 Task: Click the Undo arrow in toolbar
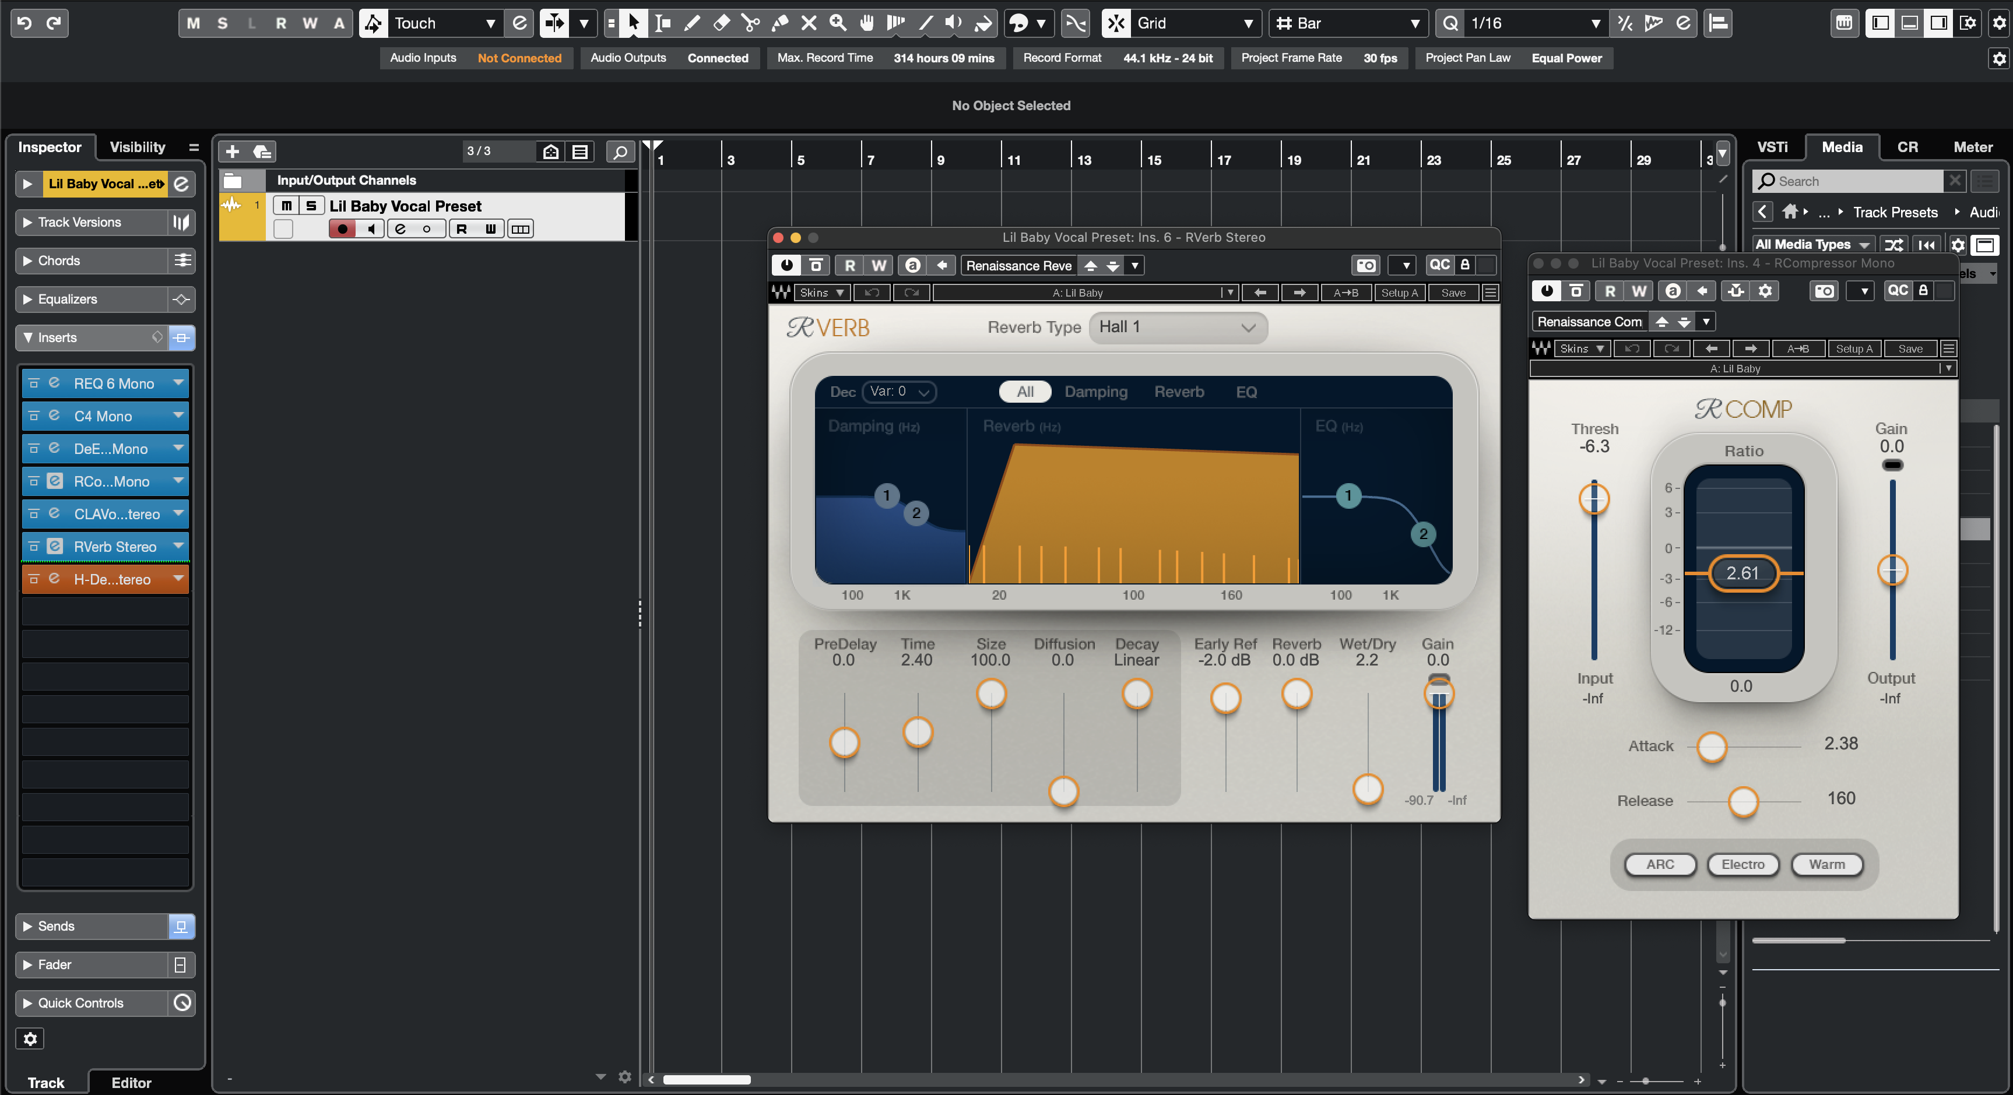tap(25, 23)
